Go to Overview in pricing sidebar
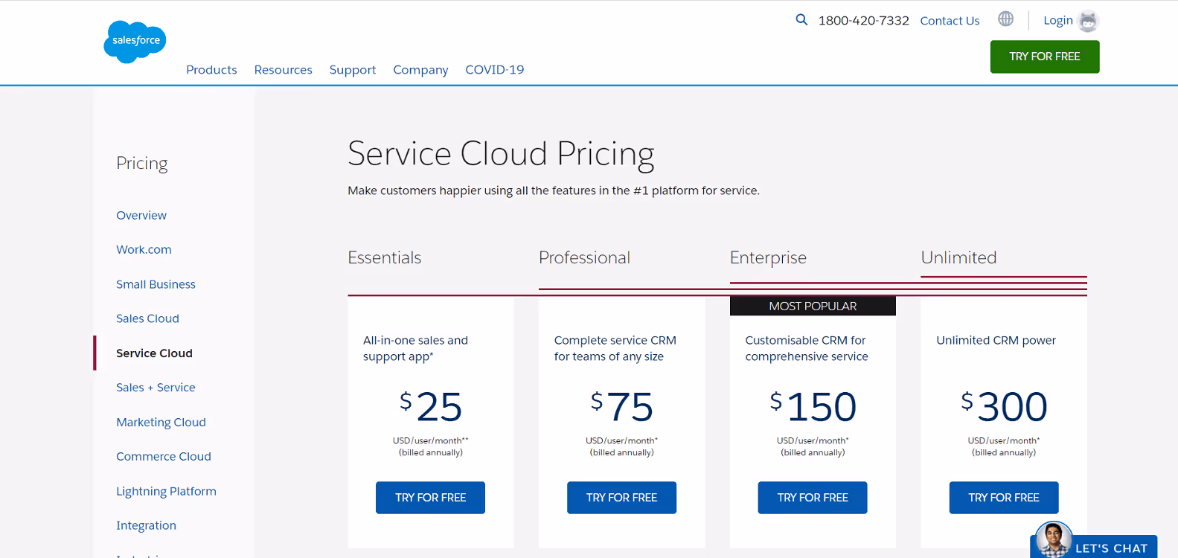 [x=141, y=216]
